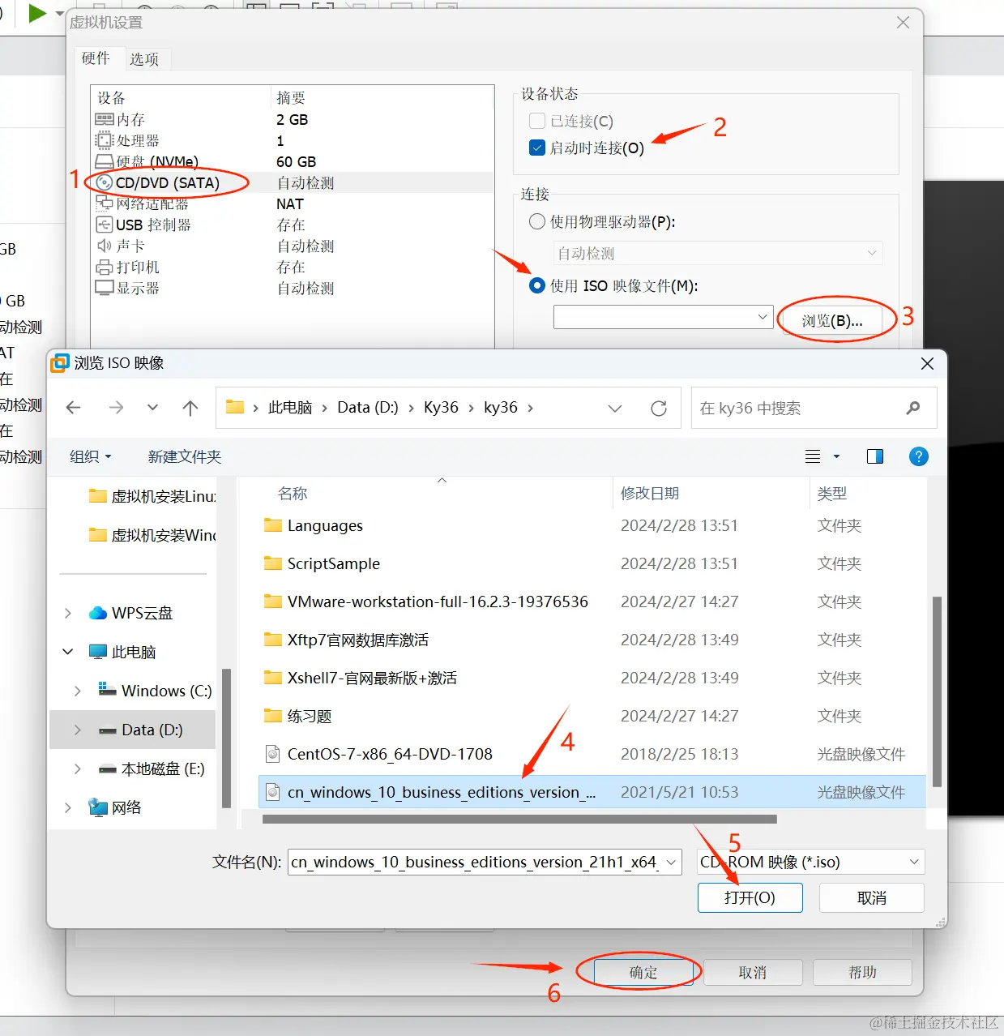
Task: Expand the Local Disk (E:) node
Action: coord(78,768)
